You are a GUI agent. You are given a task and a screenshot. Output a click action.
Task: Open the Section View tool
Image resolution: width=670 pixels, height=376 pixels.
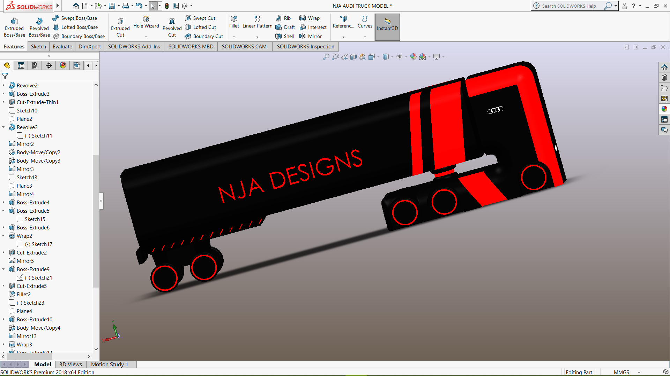[353, 57]
